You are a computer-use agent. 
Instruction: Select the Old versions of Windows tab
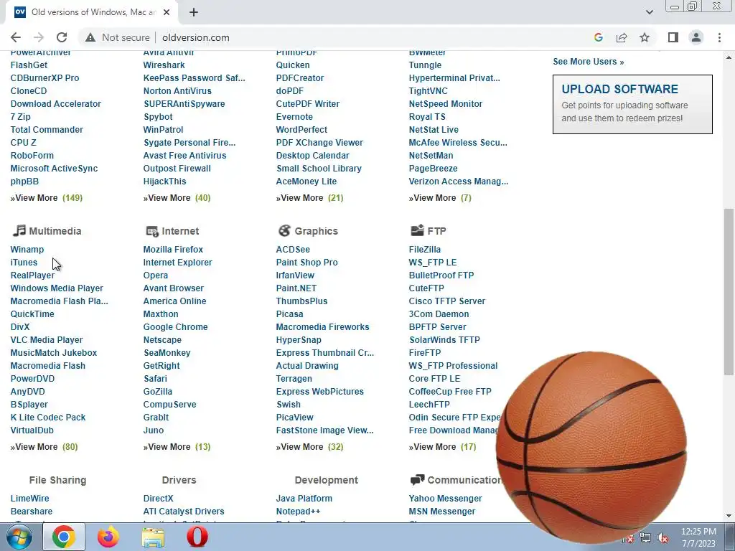(x=92, y=12)
